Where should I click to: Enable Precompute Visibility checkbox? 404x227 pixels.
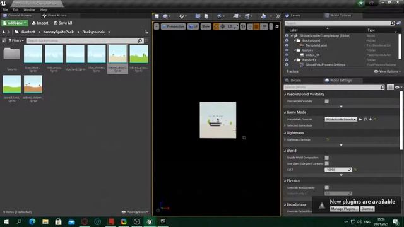(327, 101)
